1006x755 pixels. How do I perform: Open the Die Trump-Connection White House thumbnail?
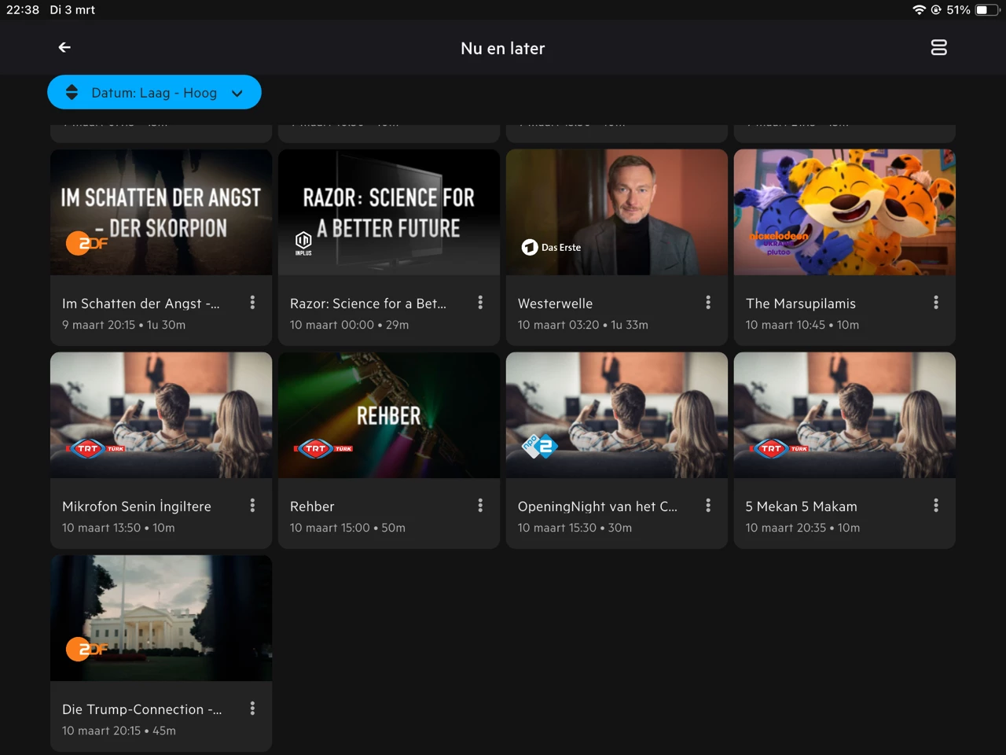161,618
